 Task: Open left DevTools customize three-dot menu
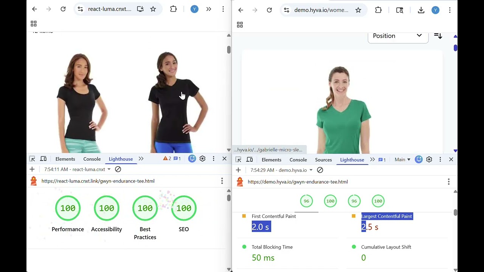coord(214,159)
